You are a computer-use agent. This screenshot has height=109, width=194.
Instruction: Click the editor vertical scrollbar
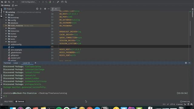tap(190, 28)
